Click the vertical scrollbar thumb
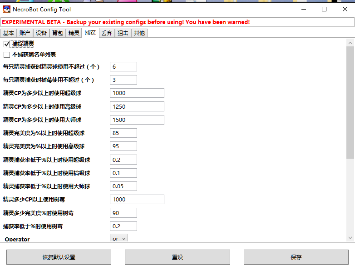Viewport: 355px width, 271px height. tap(350, 102)
